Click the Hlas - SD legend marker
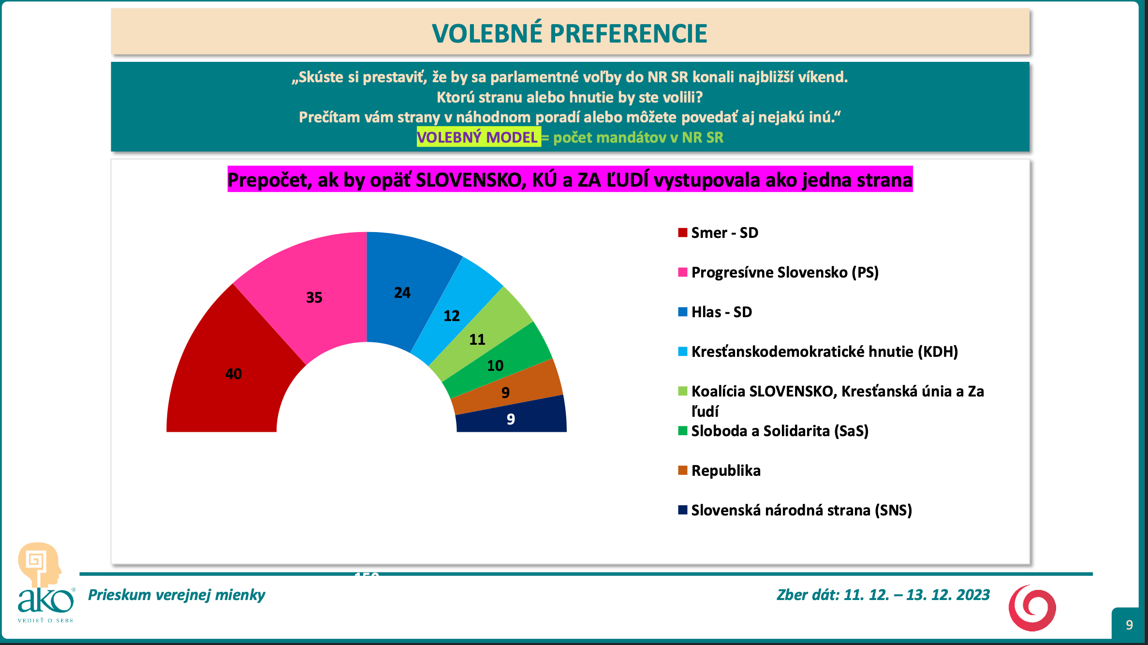Screen dimensions: 1148x645 [x=682, y=312]
